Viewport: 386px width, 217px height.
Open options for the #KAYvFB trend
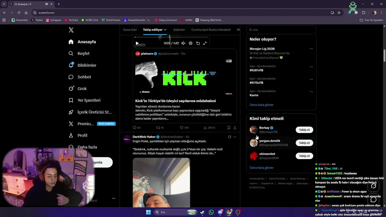tap(311, 67)
